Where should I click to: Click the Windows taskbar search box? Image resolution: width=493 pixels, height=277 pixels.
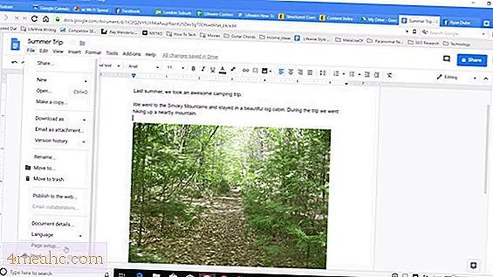pyautogui.click(x=29, y=273)
